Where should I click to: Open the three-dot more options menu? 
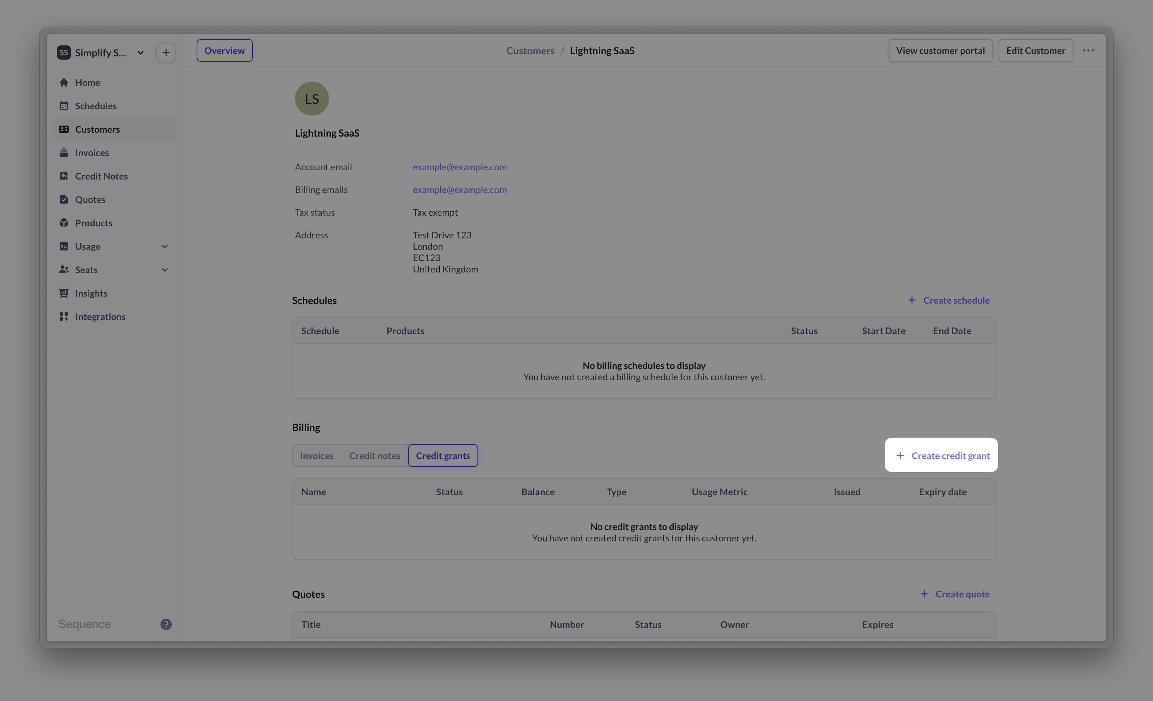pos(1088,50)
